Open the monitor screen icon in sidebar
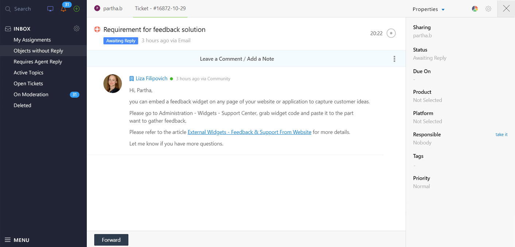 (x=50, y=9)
